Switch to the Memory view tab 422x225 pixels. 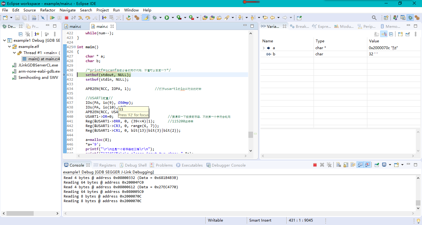390,26
